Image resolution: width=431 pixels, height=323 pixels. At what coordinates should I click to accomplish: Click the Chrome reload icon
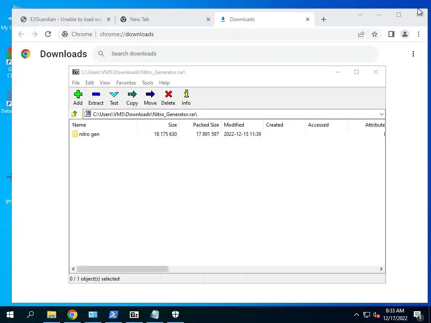[x=48, y=34]
